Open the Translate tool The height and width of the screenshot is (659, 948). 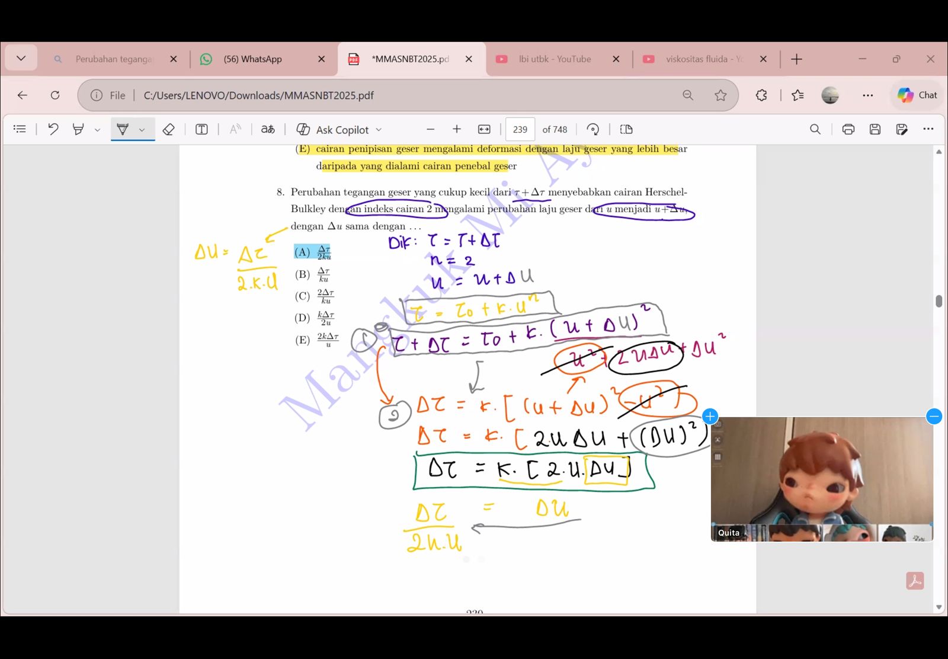(268, 129)
